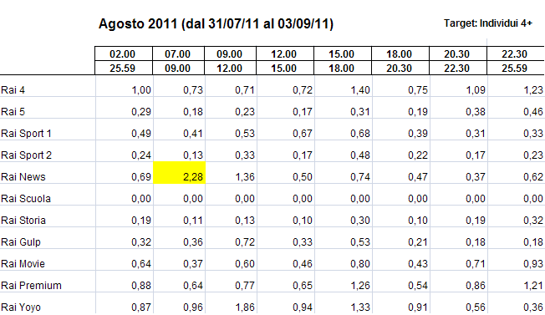The image size is (545, 315).
Task: Select Rai 5 value 0,29
Action: [141, 112]
